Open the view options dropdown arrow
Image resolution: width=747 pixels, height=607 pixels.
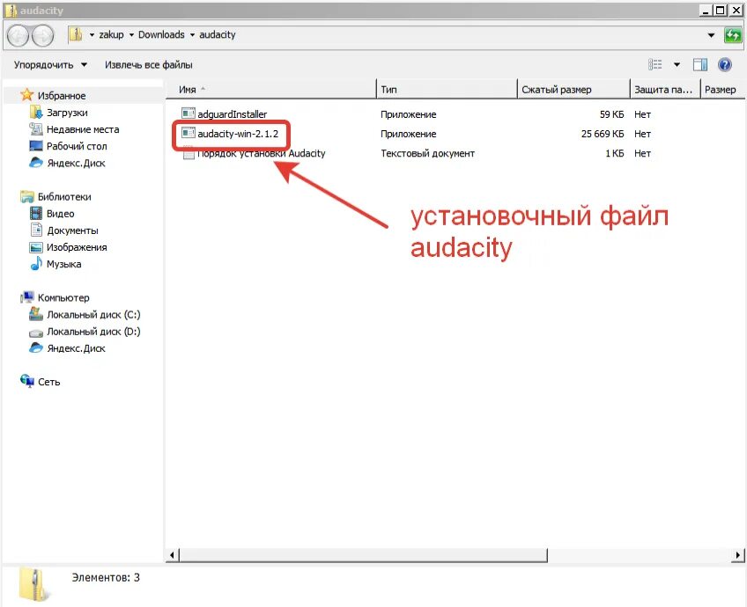[x=677, y=65]
